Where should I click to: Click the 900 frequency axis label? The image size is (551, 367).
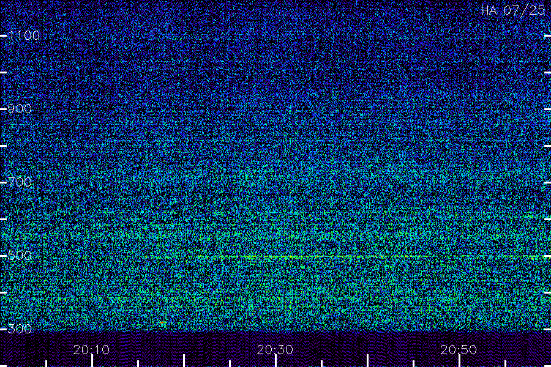pyautogui.click(x=20, y=109)
